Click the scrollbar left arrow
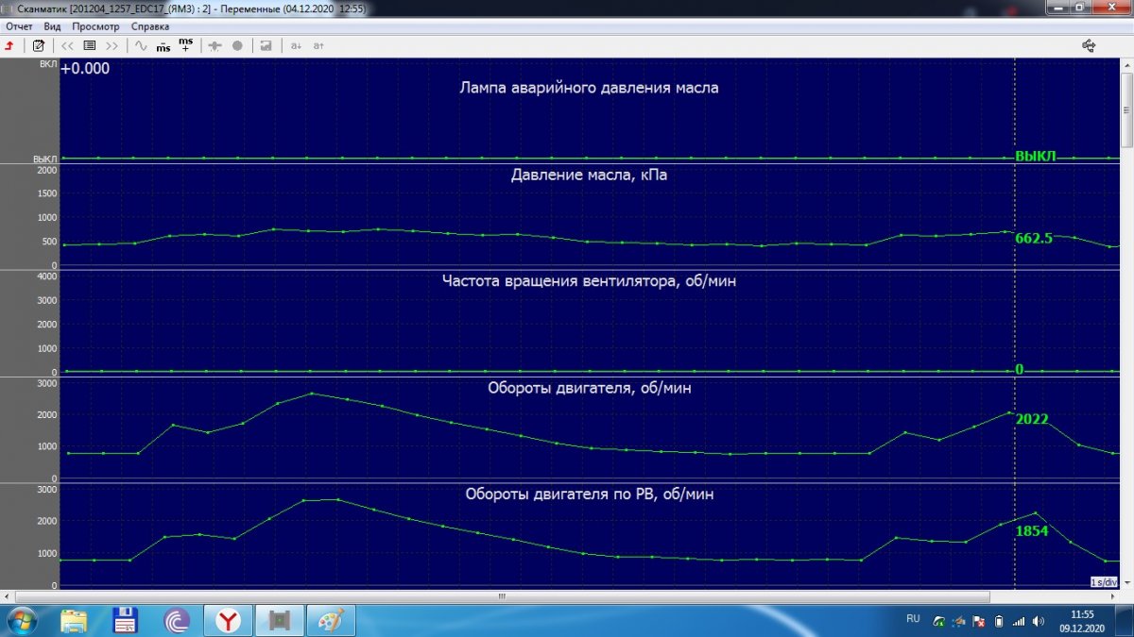 (9, 596)
